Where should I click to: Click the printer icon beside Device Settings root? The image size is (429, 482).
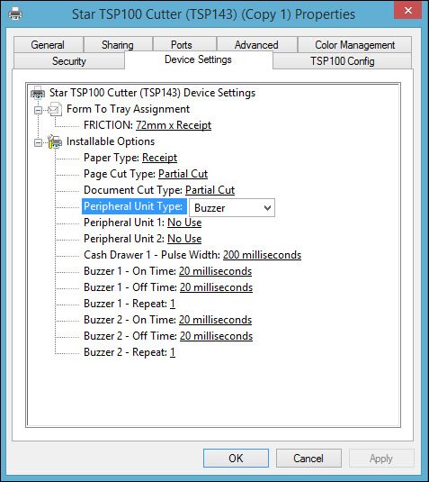point(38,93)
